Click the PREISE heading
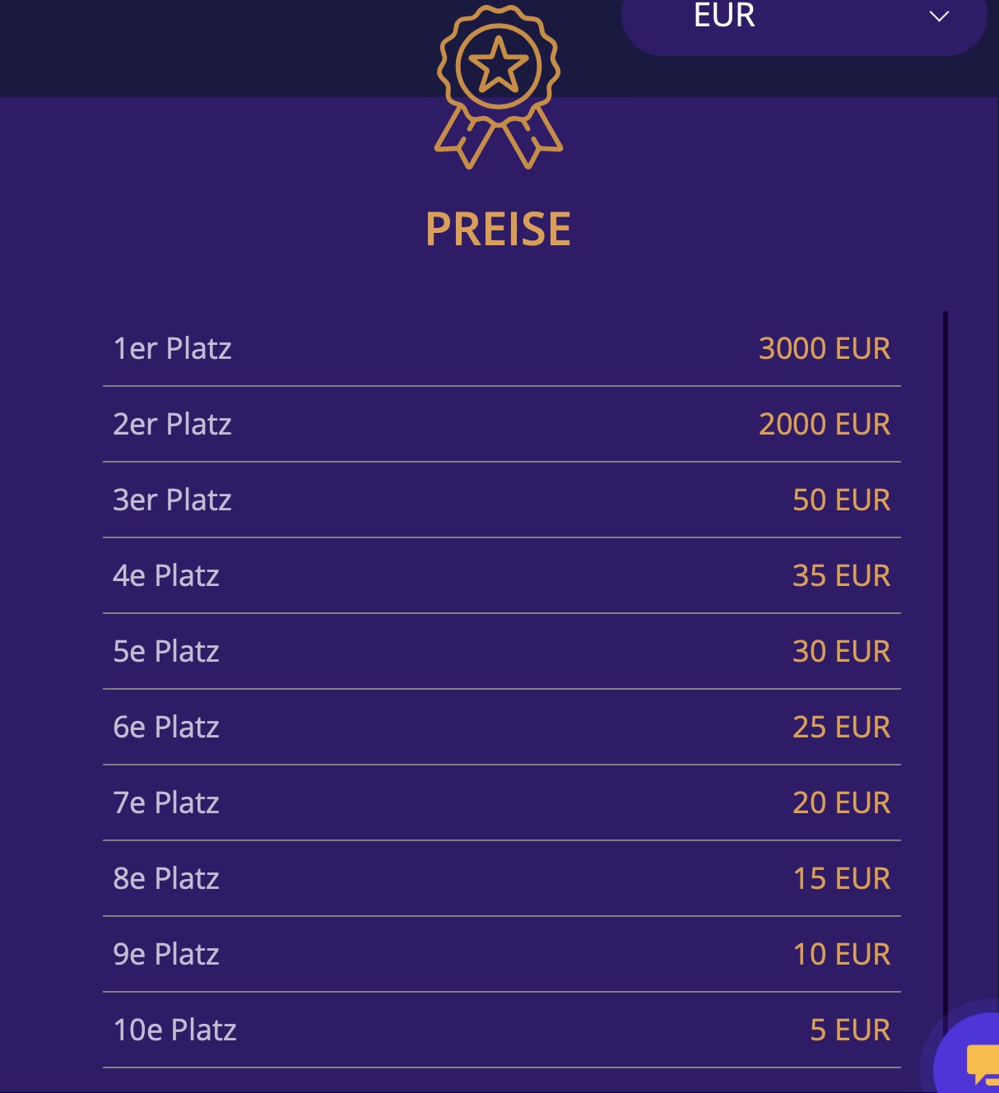The image size is (999, 1093). point(498,229)
